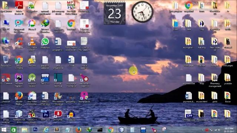Switch to Firefox in the taskbar
The height and width of the screenshot is (133, 237).
(x=78, y=130)
